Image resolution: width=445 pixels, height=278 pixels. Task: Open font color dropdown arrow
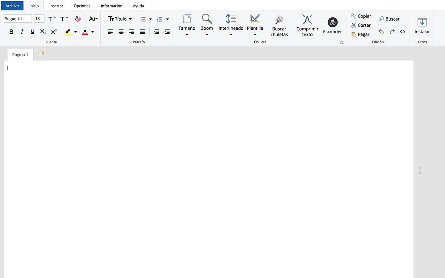click(93, 32)
